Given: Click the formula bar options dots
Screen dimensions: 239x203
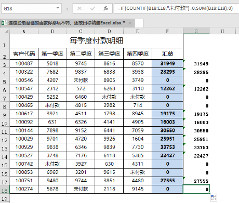Looking at the screenshot, I should (x=67, y=8).
